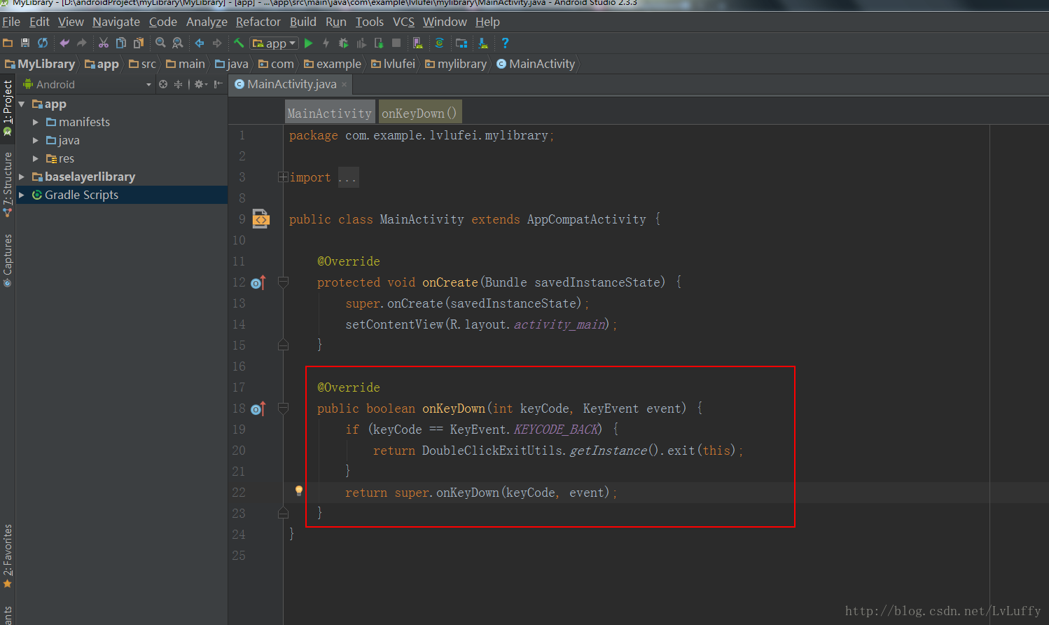Click the Sync Project with Gradle icon
Viewport: 1049px width, 625px height.
439,43
